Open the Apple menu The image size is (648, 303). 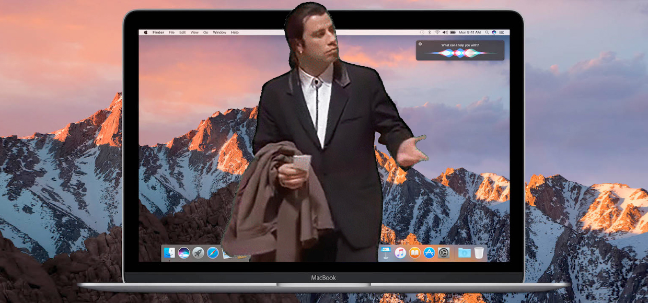[146, 32]
